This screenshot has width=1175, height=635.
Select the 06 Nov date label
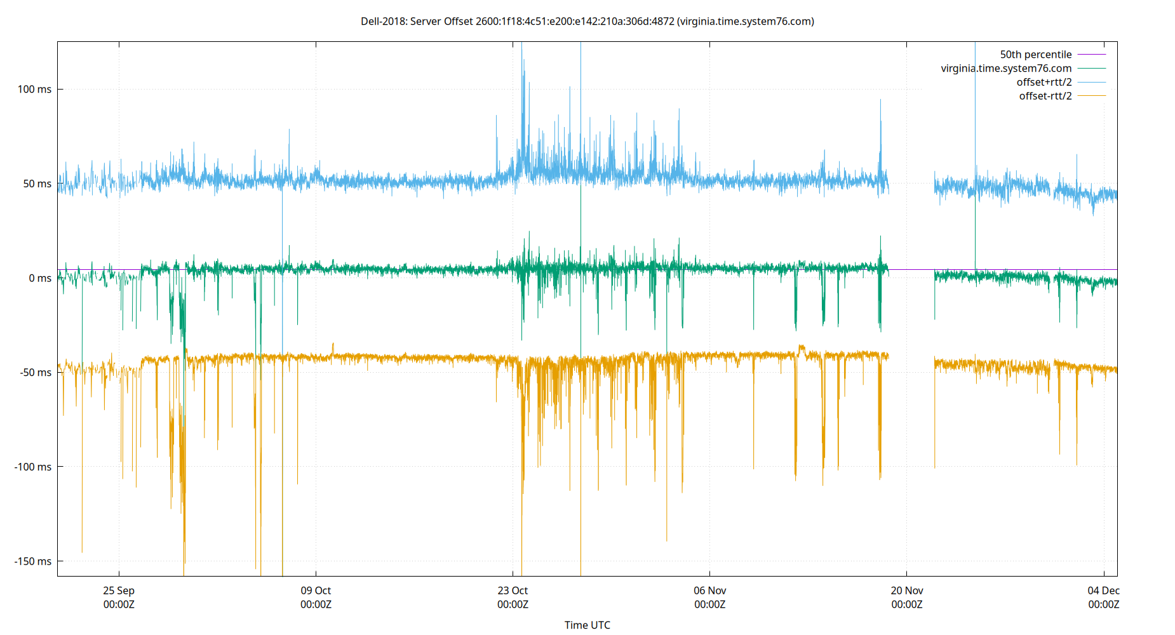coord(710,591)
